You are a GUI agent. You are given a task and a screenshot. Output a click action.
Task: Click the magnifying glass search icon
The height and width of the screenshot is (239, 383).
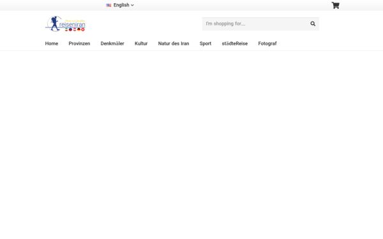point(313,24)
